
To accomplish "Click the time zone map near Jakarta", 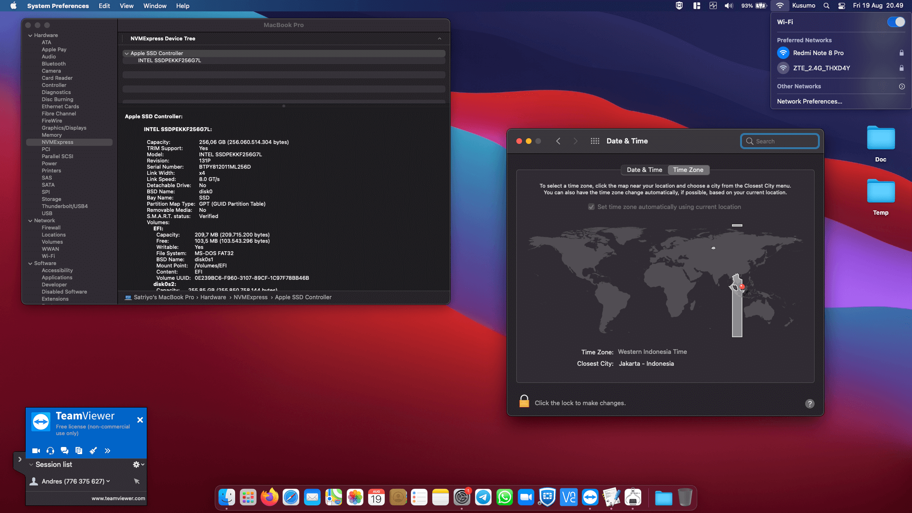I will (742, 287).
